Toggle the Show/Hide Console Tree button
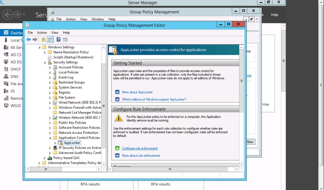Screen dimensions: 324x190 [x=50, y=40]
